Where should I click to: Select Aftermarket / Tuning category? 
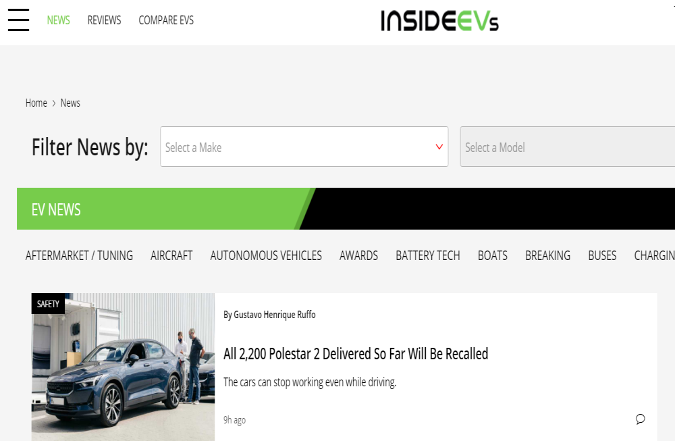(x=79, y=255)
